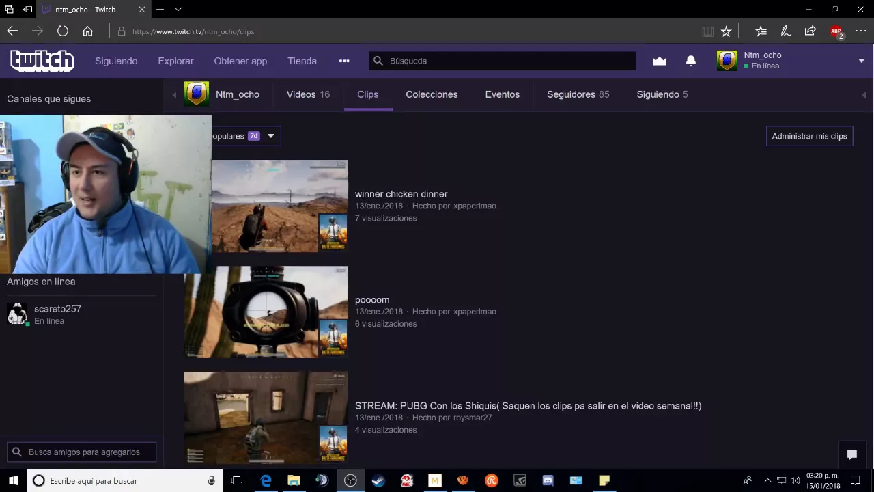Open the Action Center notification icon
This screenshot has width=874, height=492.
[x=855, y=480]
